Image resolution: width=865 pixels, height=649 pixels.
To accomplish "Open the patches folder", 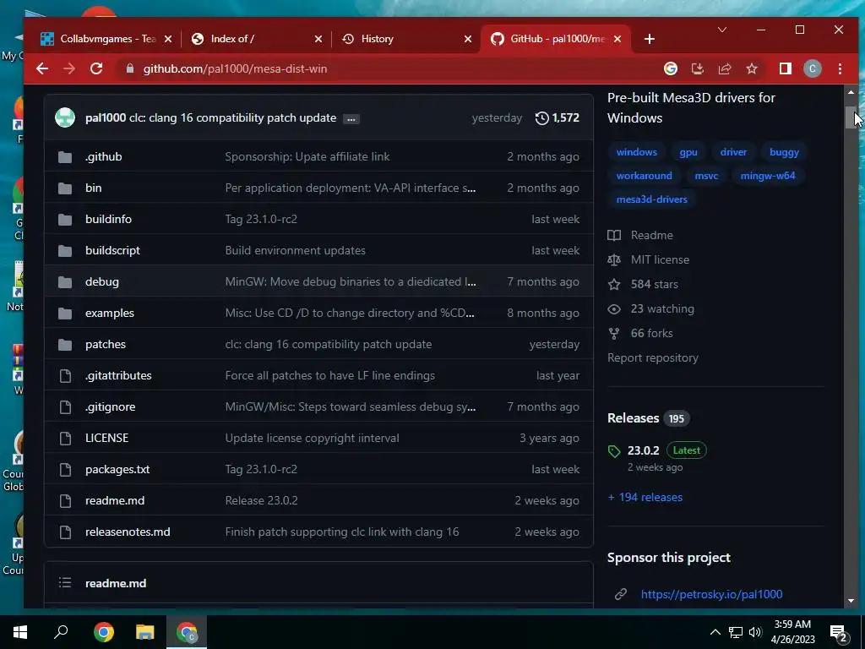I will [x=106, y=345].
